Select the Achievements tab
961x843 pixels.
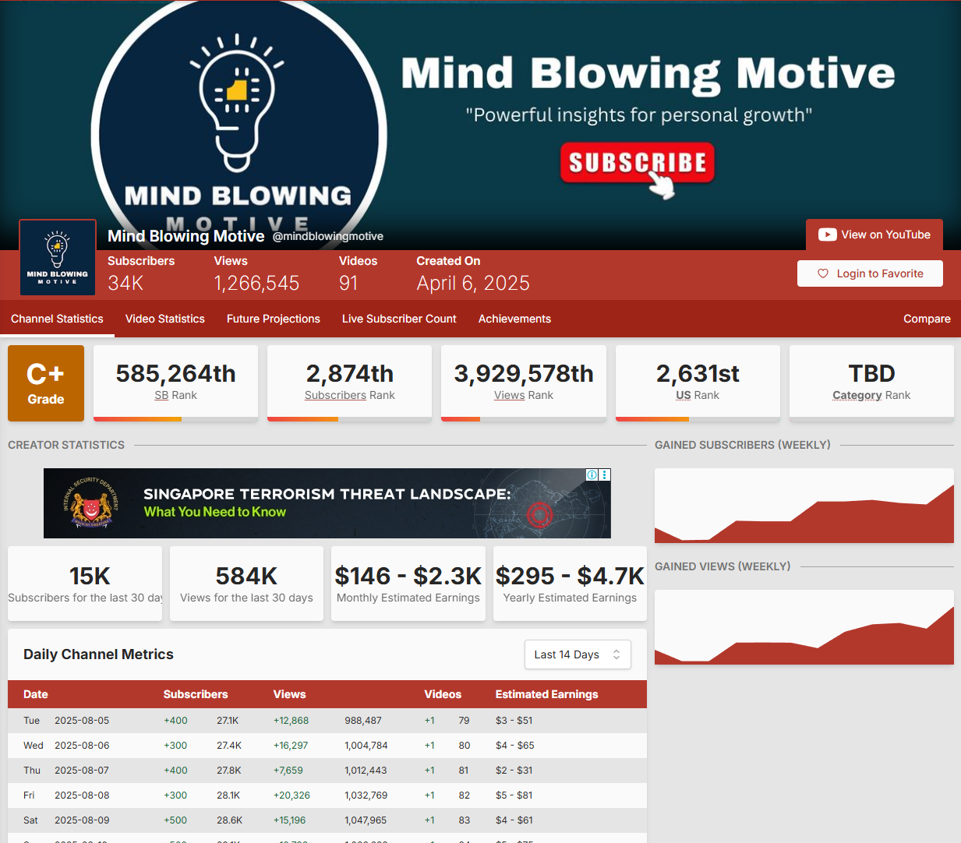(x=514, y=319)
